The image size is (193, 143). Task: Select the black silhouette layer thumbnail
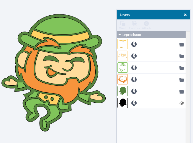(122, 103)
